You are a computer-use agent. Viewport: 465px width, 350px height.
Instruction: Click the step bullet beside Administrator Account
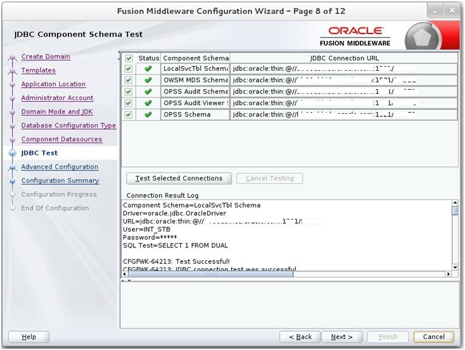tap(13, 98)
